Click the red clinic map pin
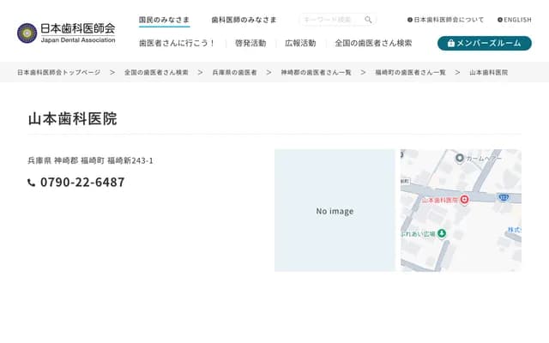This screenshot has height=343, width=549. (464, 200)
